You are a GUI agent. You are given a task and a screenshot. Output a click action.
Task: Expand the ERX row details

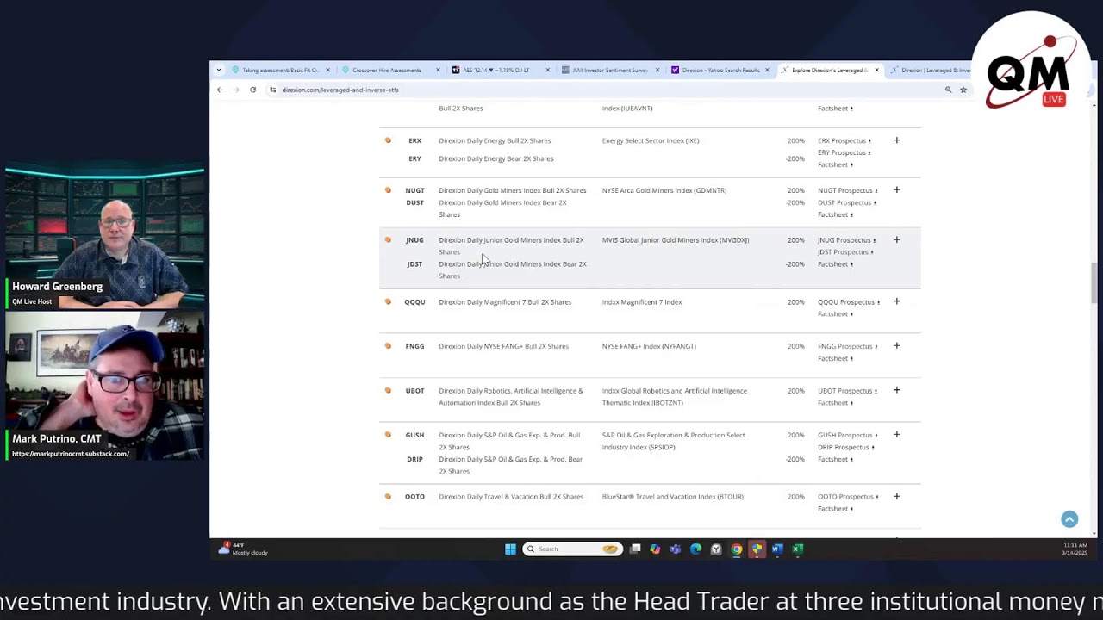[x=896, y=140]
